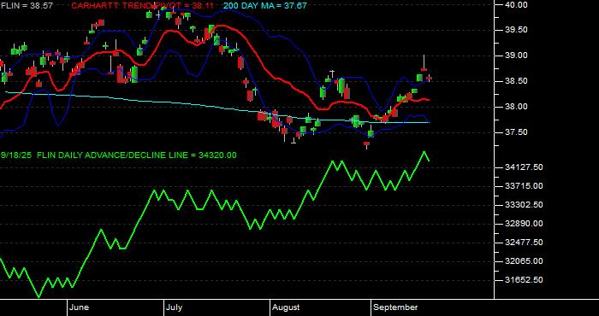Click the 32890.00 axis value
This screenshot has height=316, width=599.
tap(524, 224)
